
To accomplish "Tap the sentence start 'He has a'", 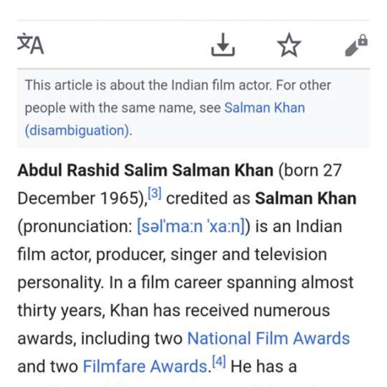I will (x=264, y=366).
